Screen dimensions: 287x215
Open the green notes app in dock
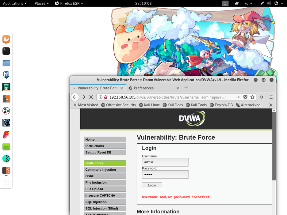[x=6, y=147]
